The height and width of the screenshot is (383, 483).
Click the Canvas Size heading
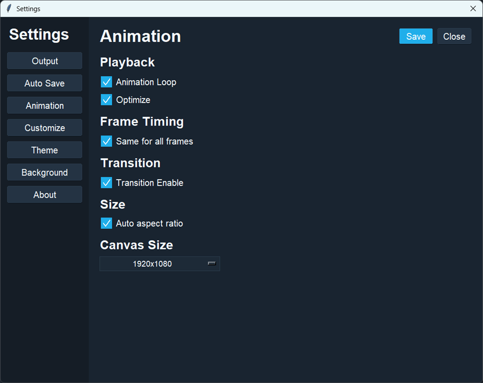click(136, 245)
